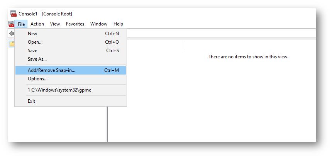Viewport: 332px width, 158px height.
Task: Choose Exit from the File menu
Action: pos(71,101)
